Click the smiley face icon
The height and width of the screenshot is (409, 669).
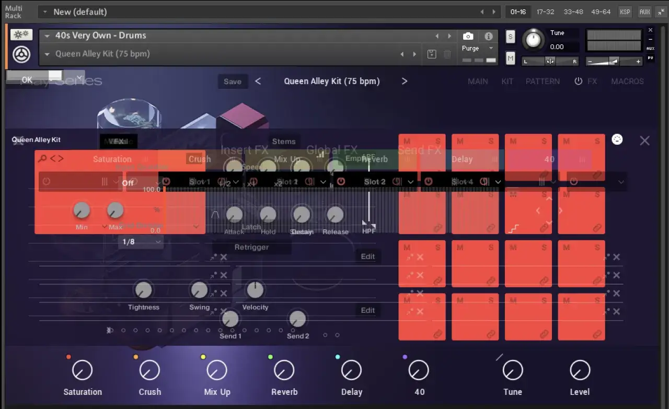click(617, 139)
